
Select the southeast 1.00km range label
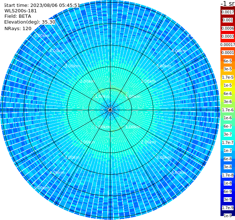coord(133,127)
